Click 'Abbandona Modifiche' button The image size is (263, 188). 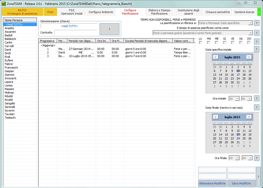coord(212,183)
